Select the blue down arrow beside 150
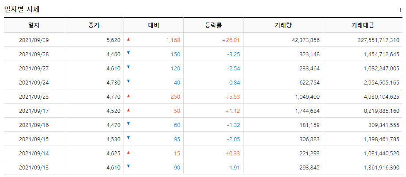This screenshot has height=177, width=406. [x=128, y=53]
